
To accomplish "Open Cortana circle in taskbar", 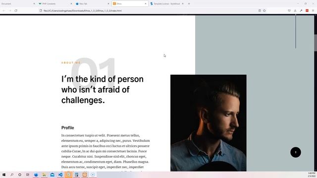I will point(20,175).
